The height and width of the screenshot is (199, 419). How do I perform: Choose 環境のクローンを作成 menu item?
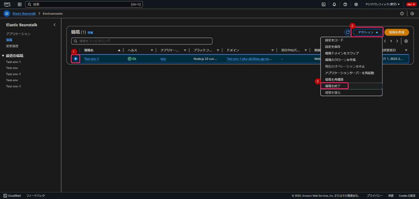pyautogui.click(x=351, y=60)
